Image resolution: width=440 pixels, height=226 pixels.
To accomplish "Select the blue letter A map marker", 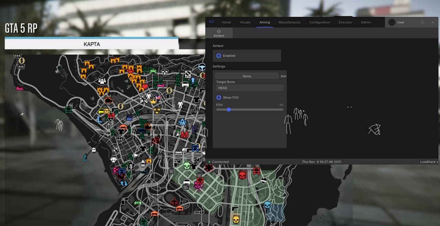I will coord(183,122).
